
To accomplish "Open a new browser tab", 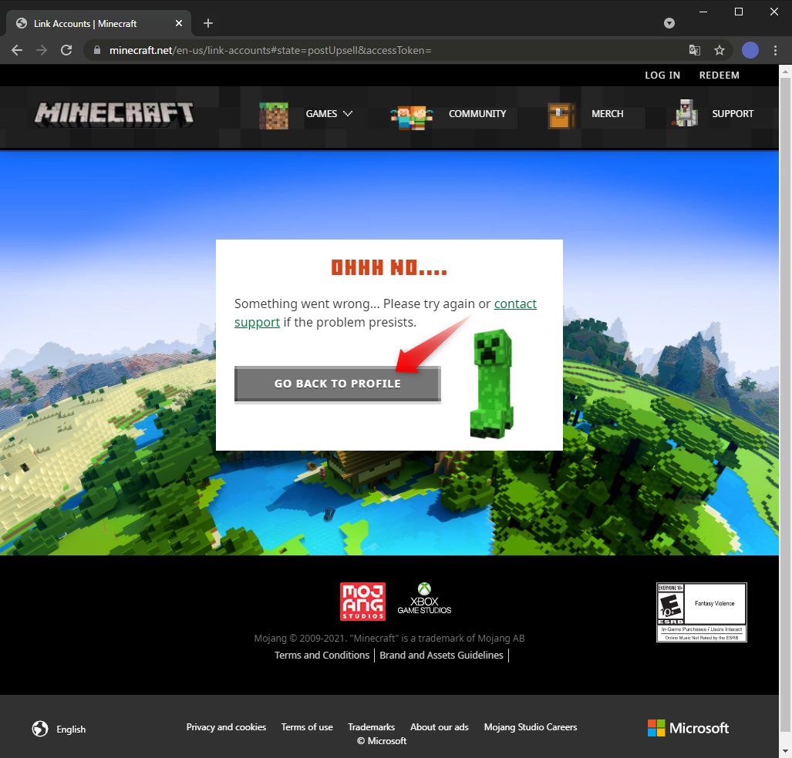I will coord(208,23).
